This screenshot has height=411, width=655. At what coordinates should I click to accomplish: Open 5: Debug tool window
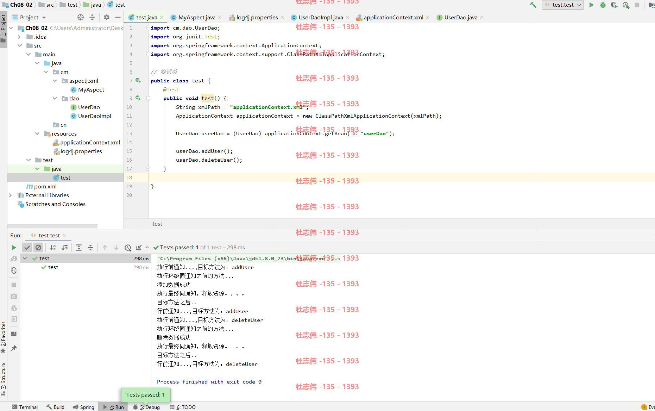point(146,407)
